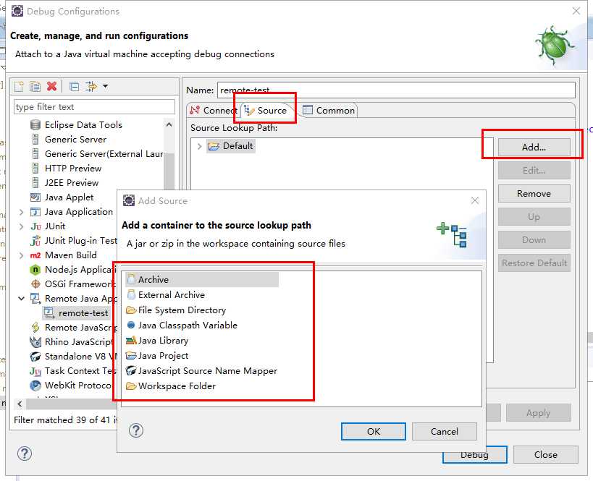
Task: Click OK in Add Source dialog
Action: 374,432
